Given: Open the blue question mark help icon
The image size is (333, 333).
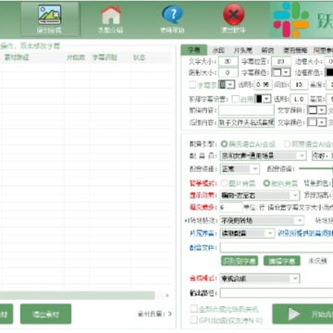Looking at the screenshot, I should 172,15.
